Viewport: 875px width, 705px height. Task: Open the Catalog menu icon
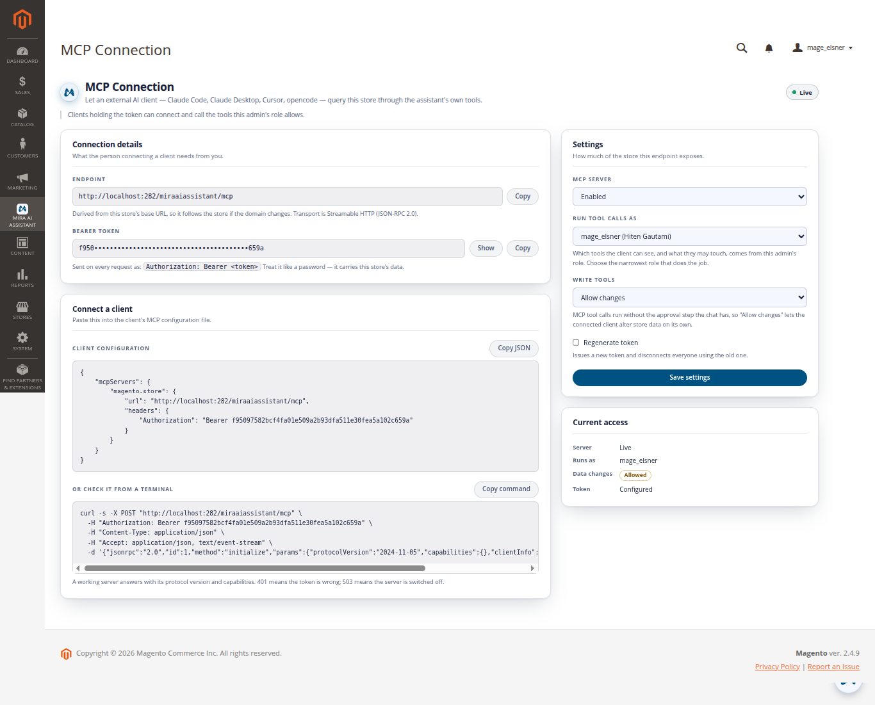click(22, 113)
